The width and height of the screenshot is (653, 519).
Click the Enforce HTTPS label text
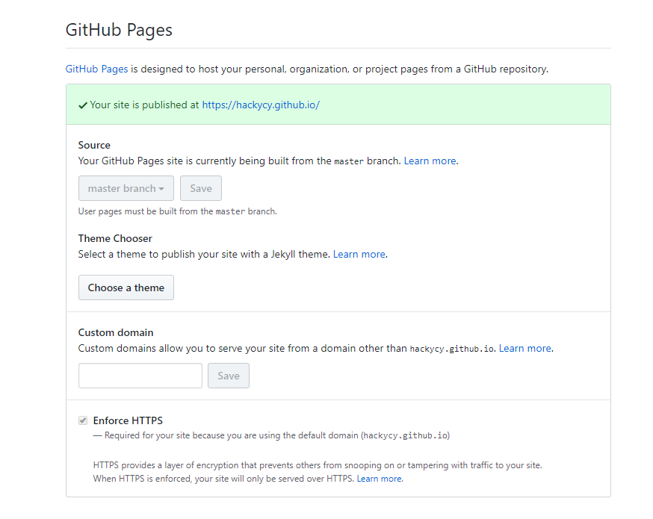coord(128,420)
